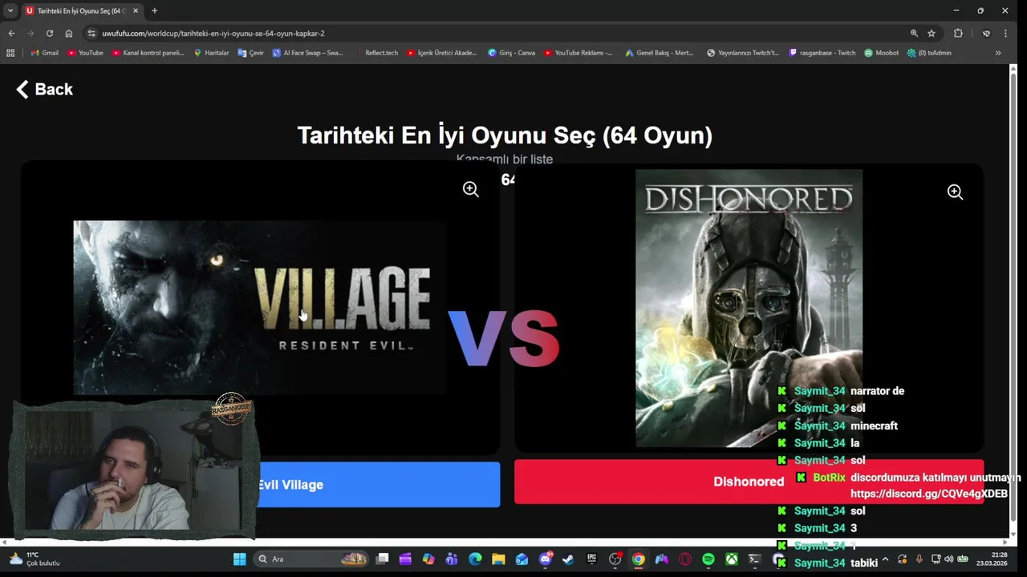
Task: Click the taskbar search box Ara
Action: click(x=313, y=559)
